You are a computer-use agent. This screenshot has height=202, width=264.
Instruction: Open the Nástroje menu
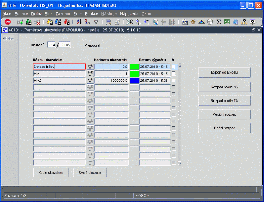(109, 14)
